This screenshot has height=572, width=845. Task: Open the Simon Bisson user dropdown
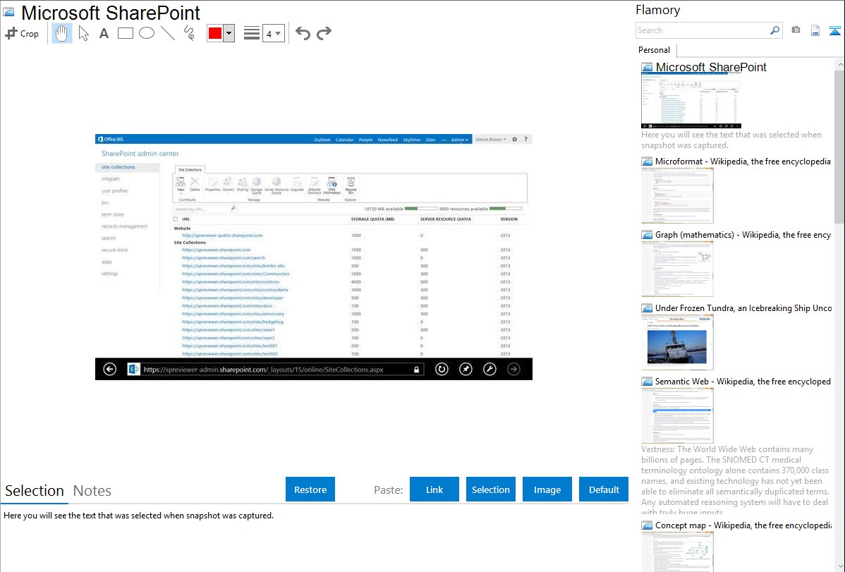(x=490, y=140)
